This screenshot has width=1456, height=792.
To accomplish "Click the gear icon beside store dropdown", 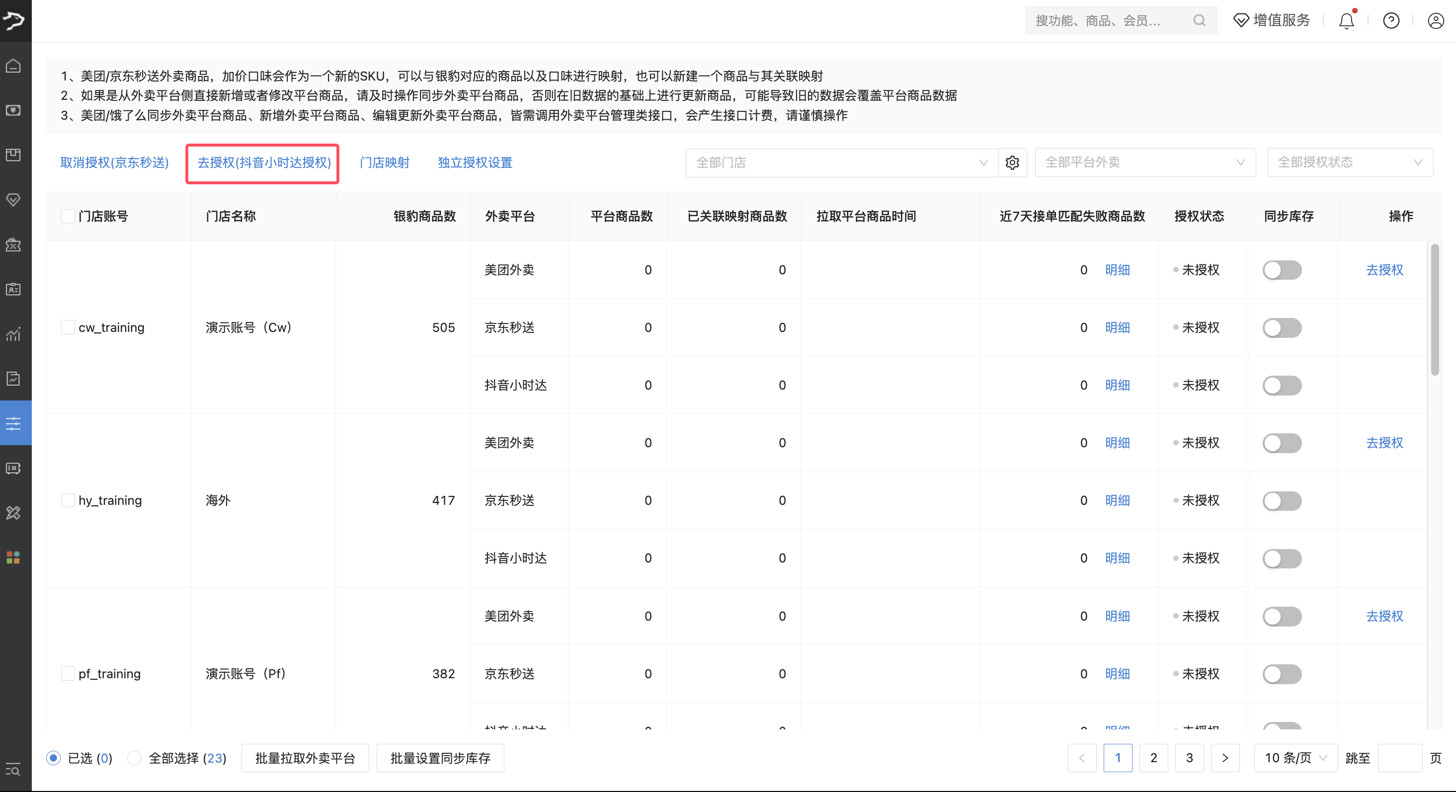I will pos(1012,163).
